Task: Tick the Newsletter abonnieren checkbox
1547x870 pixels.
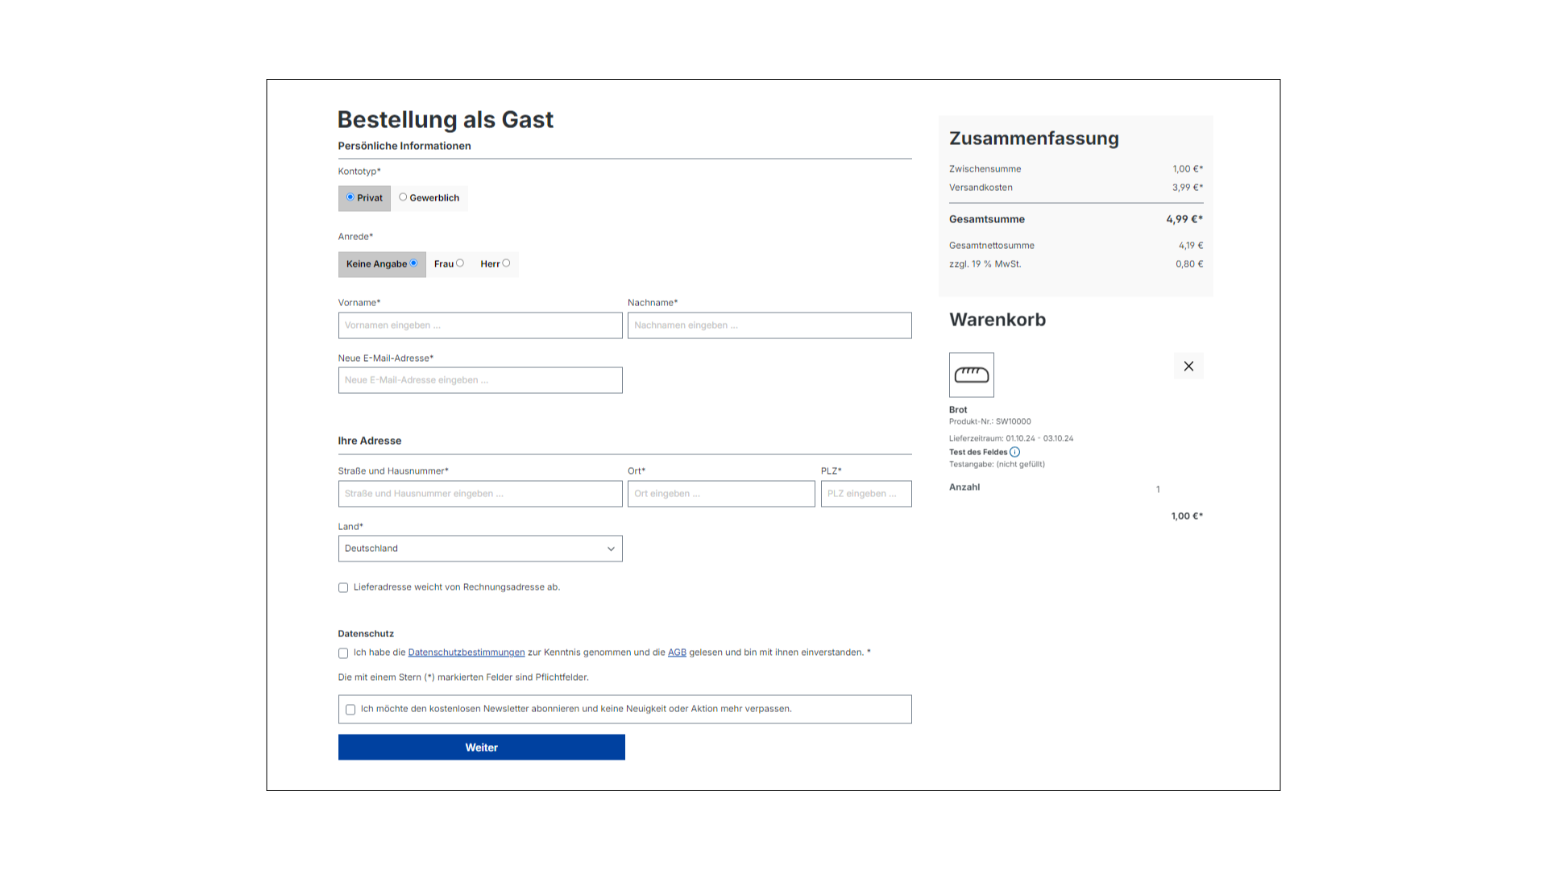Action: (x=350, y=710)
